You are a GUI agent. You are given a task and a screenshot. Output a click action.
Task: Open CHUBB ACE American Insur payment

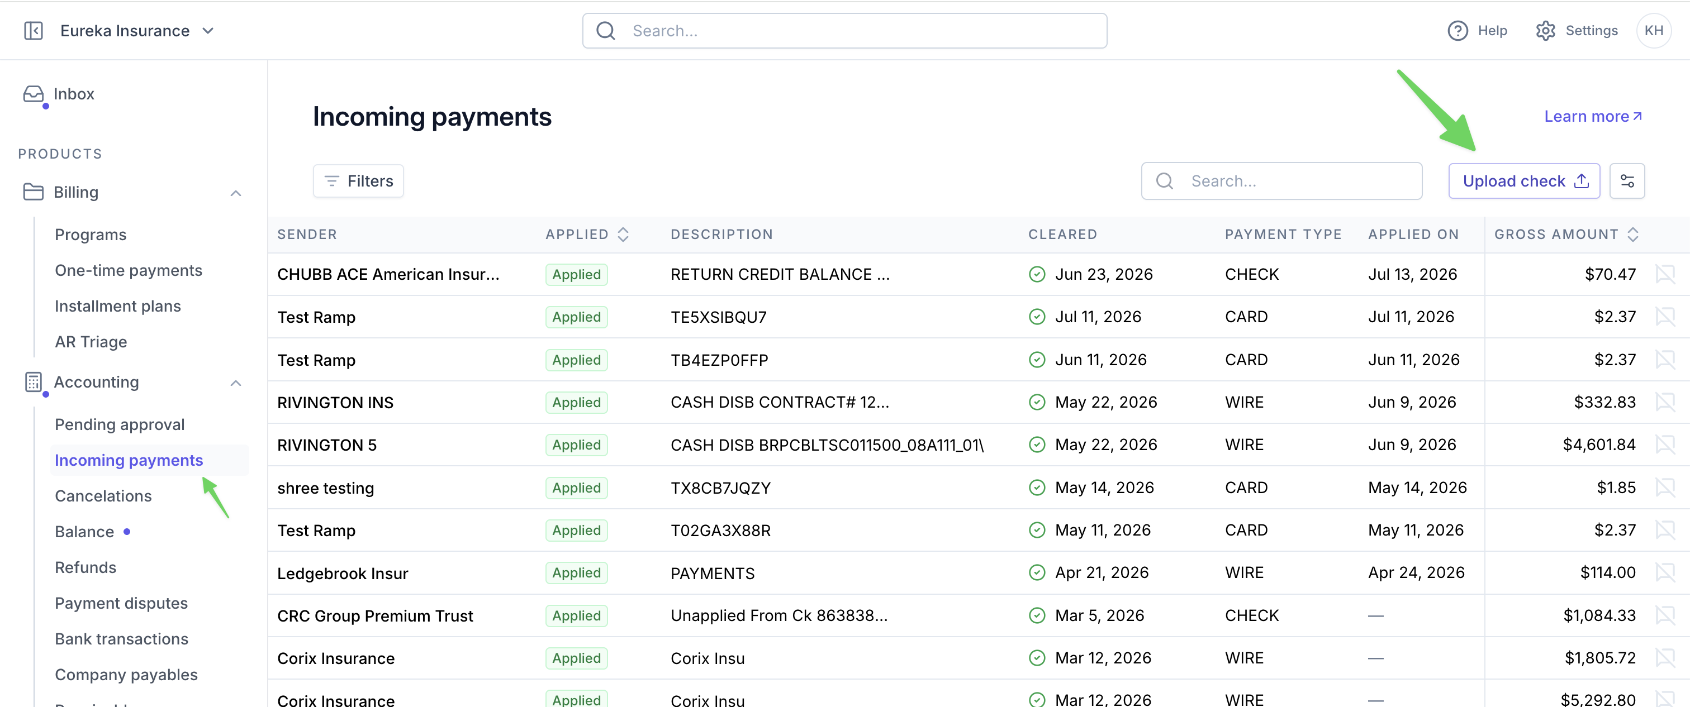(x=388, y=274)
